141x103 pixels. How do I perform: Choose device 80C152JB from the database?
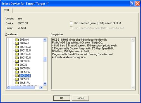25,50
